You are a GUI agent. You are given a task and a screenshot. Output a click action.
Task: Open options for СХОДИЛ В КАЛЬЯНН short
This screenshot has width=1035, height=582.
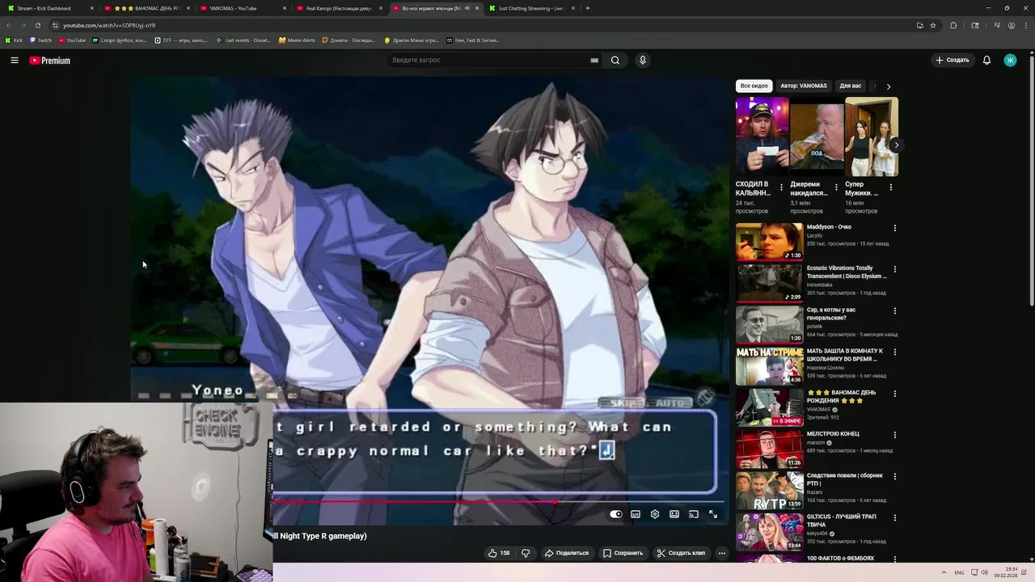(781, 188)
